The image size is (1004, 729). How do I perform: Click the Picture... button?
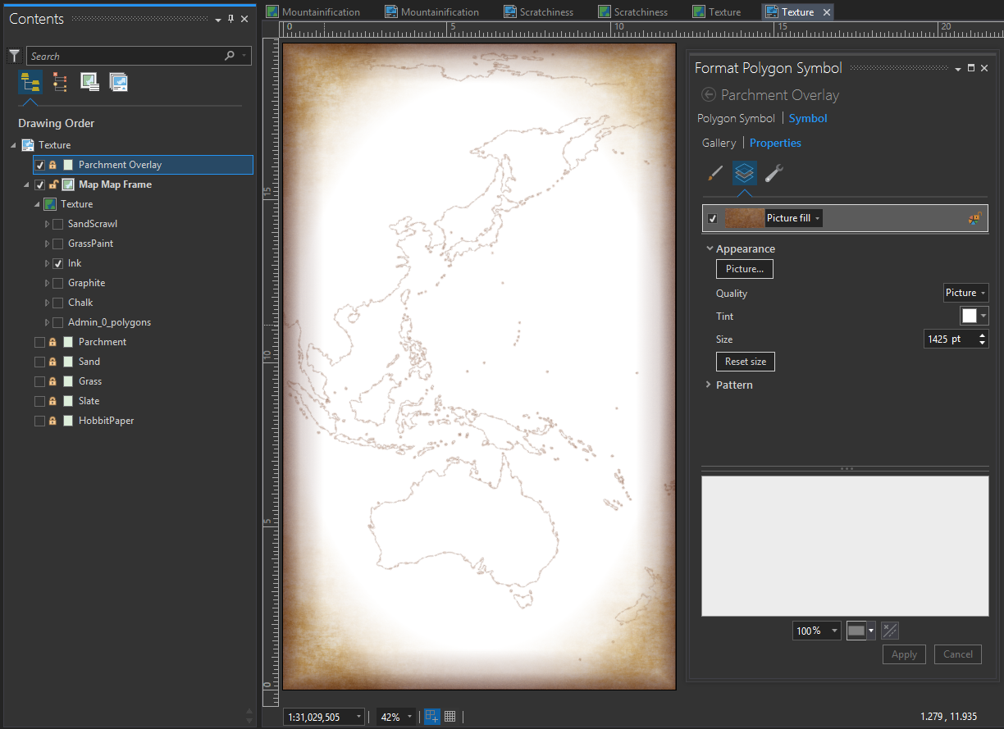744,269
